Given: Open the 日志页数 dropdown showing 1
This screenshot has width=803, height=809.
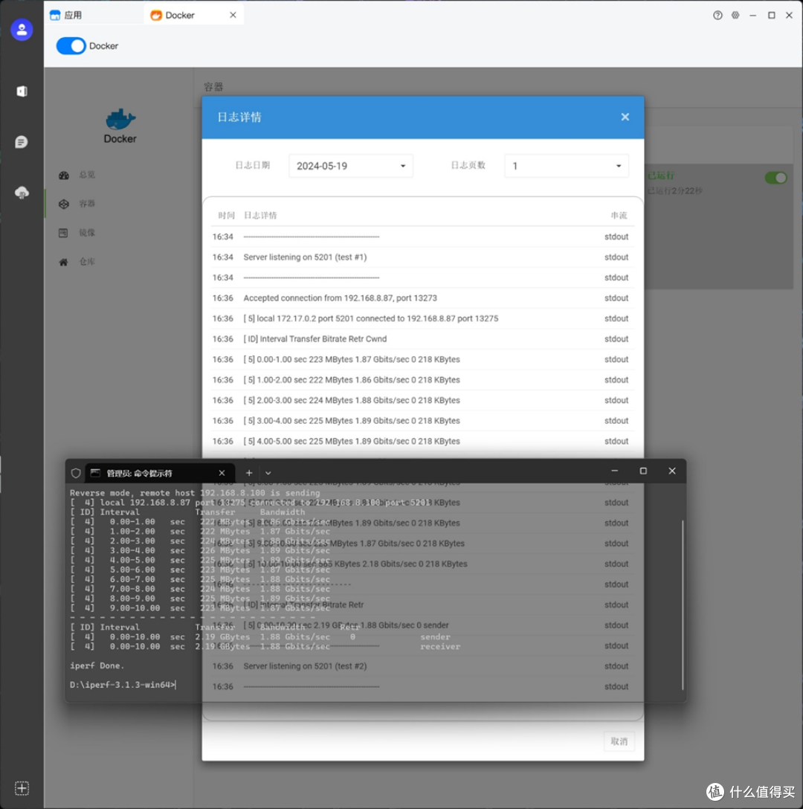Looking at the screenshot, I should pyautogui.click(x=566, y=166).
